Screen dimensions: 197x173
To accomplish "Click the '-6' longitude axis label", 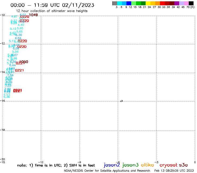I will pos(118,162).
